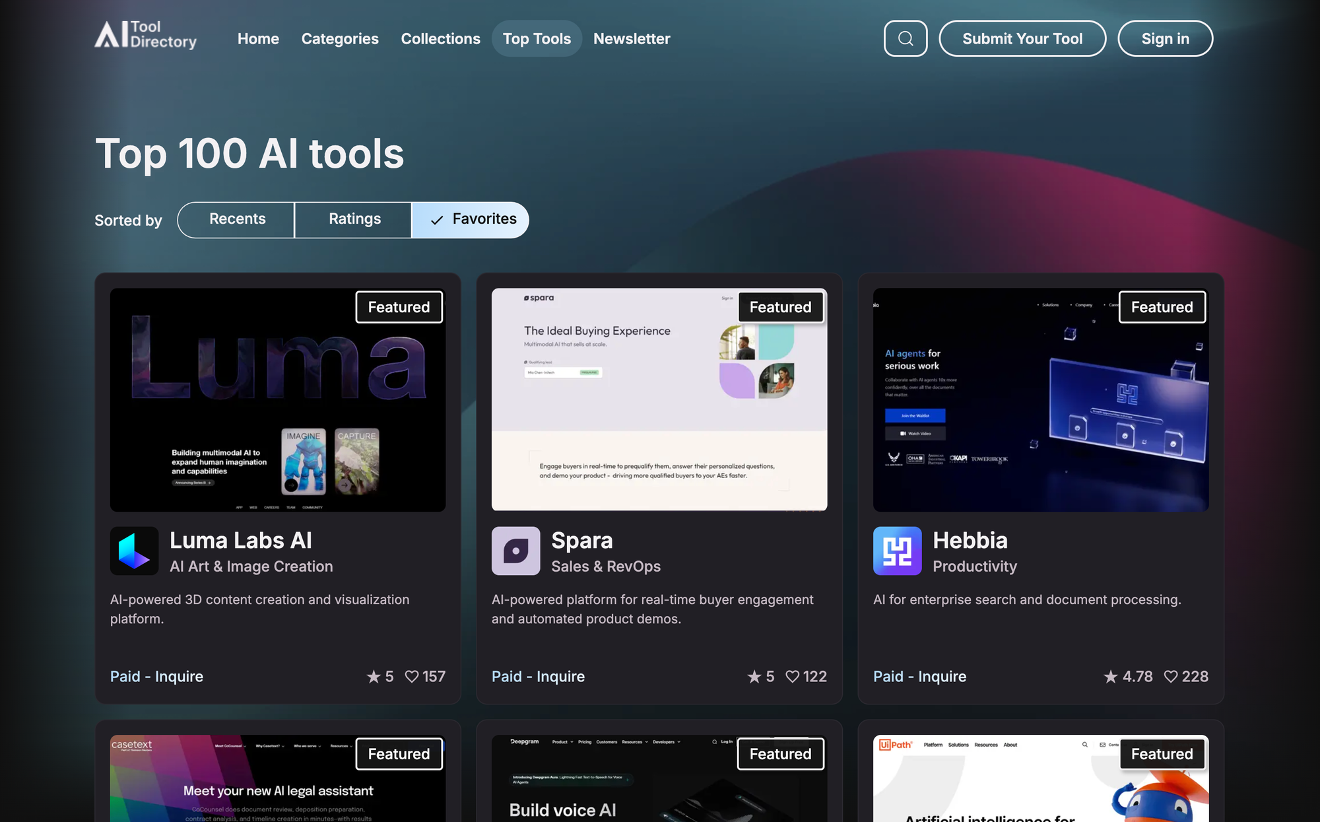Click the Hebbia logo icon
Screen dimensions: 1320x822
point(898,551)
